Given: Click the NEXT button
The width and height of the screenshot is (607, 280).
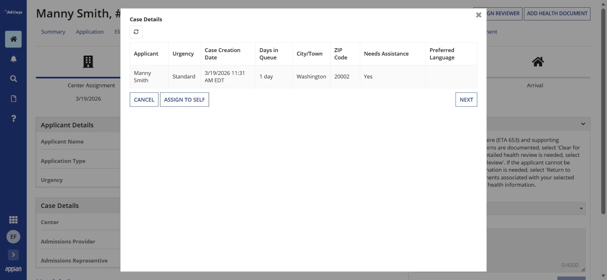Looking at the screenshot, I should [466, 100].
